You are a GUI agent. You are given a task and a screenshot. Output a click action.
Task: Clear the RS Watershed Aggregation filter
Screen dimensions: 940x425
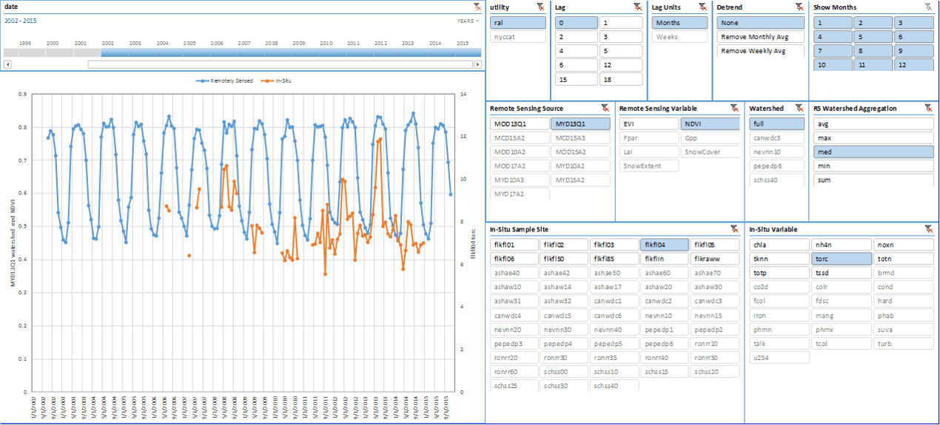[928, 108]
